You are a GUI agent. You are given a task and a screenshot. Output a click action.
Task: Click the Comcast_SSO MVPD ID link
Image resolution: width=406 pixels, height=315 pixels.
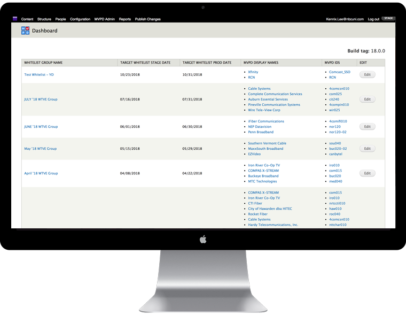(x=340, y=72)
